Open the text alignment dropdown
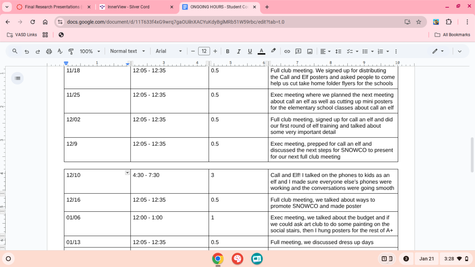This screenshot has width=475, height=267. click(325, 51)
